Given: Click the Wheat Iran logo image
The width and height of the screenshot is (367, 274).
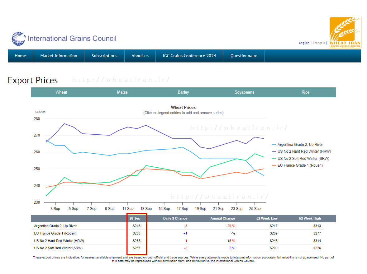Looking at the screenshot, I should [345, 32].
